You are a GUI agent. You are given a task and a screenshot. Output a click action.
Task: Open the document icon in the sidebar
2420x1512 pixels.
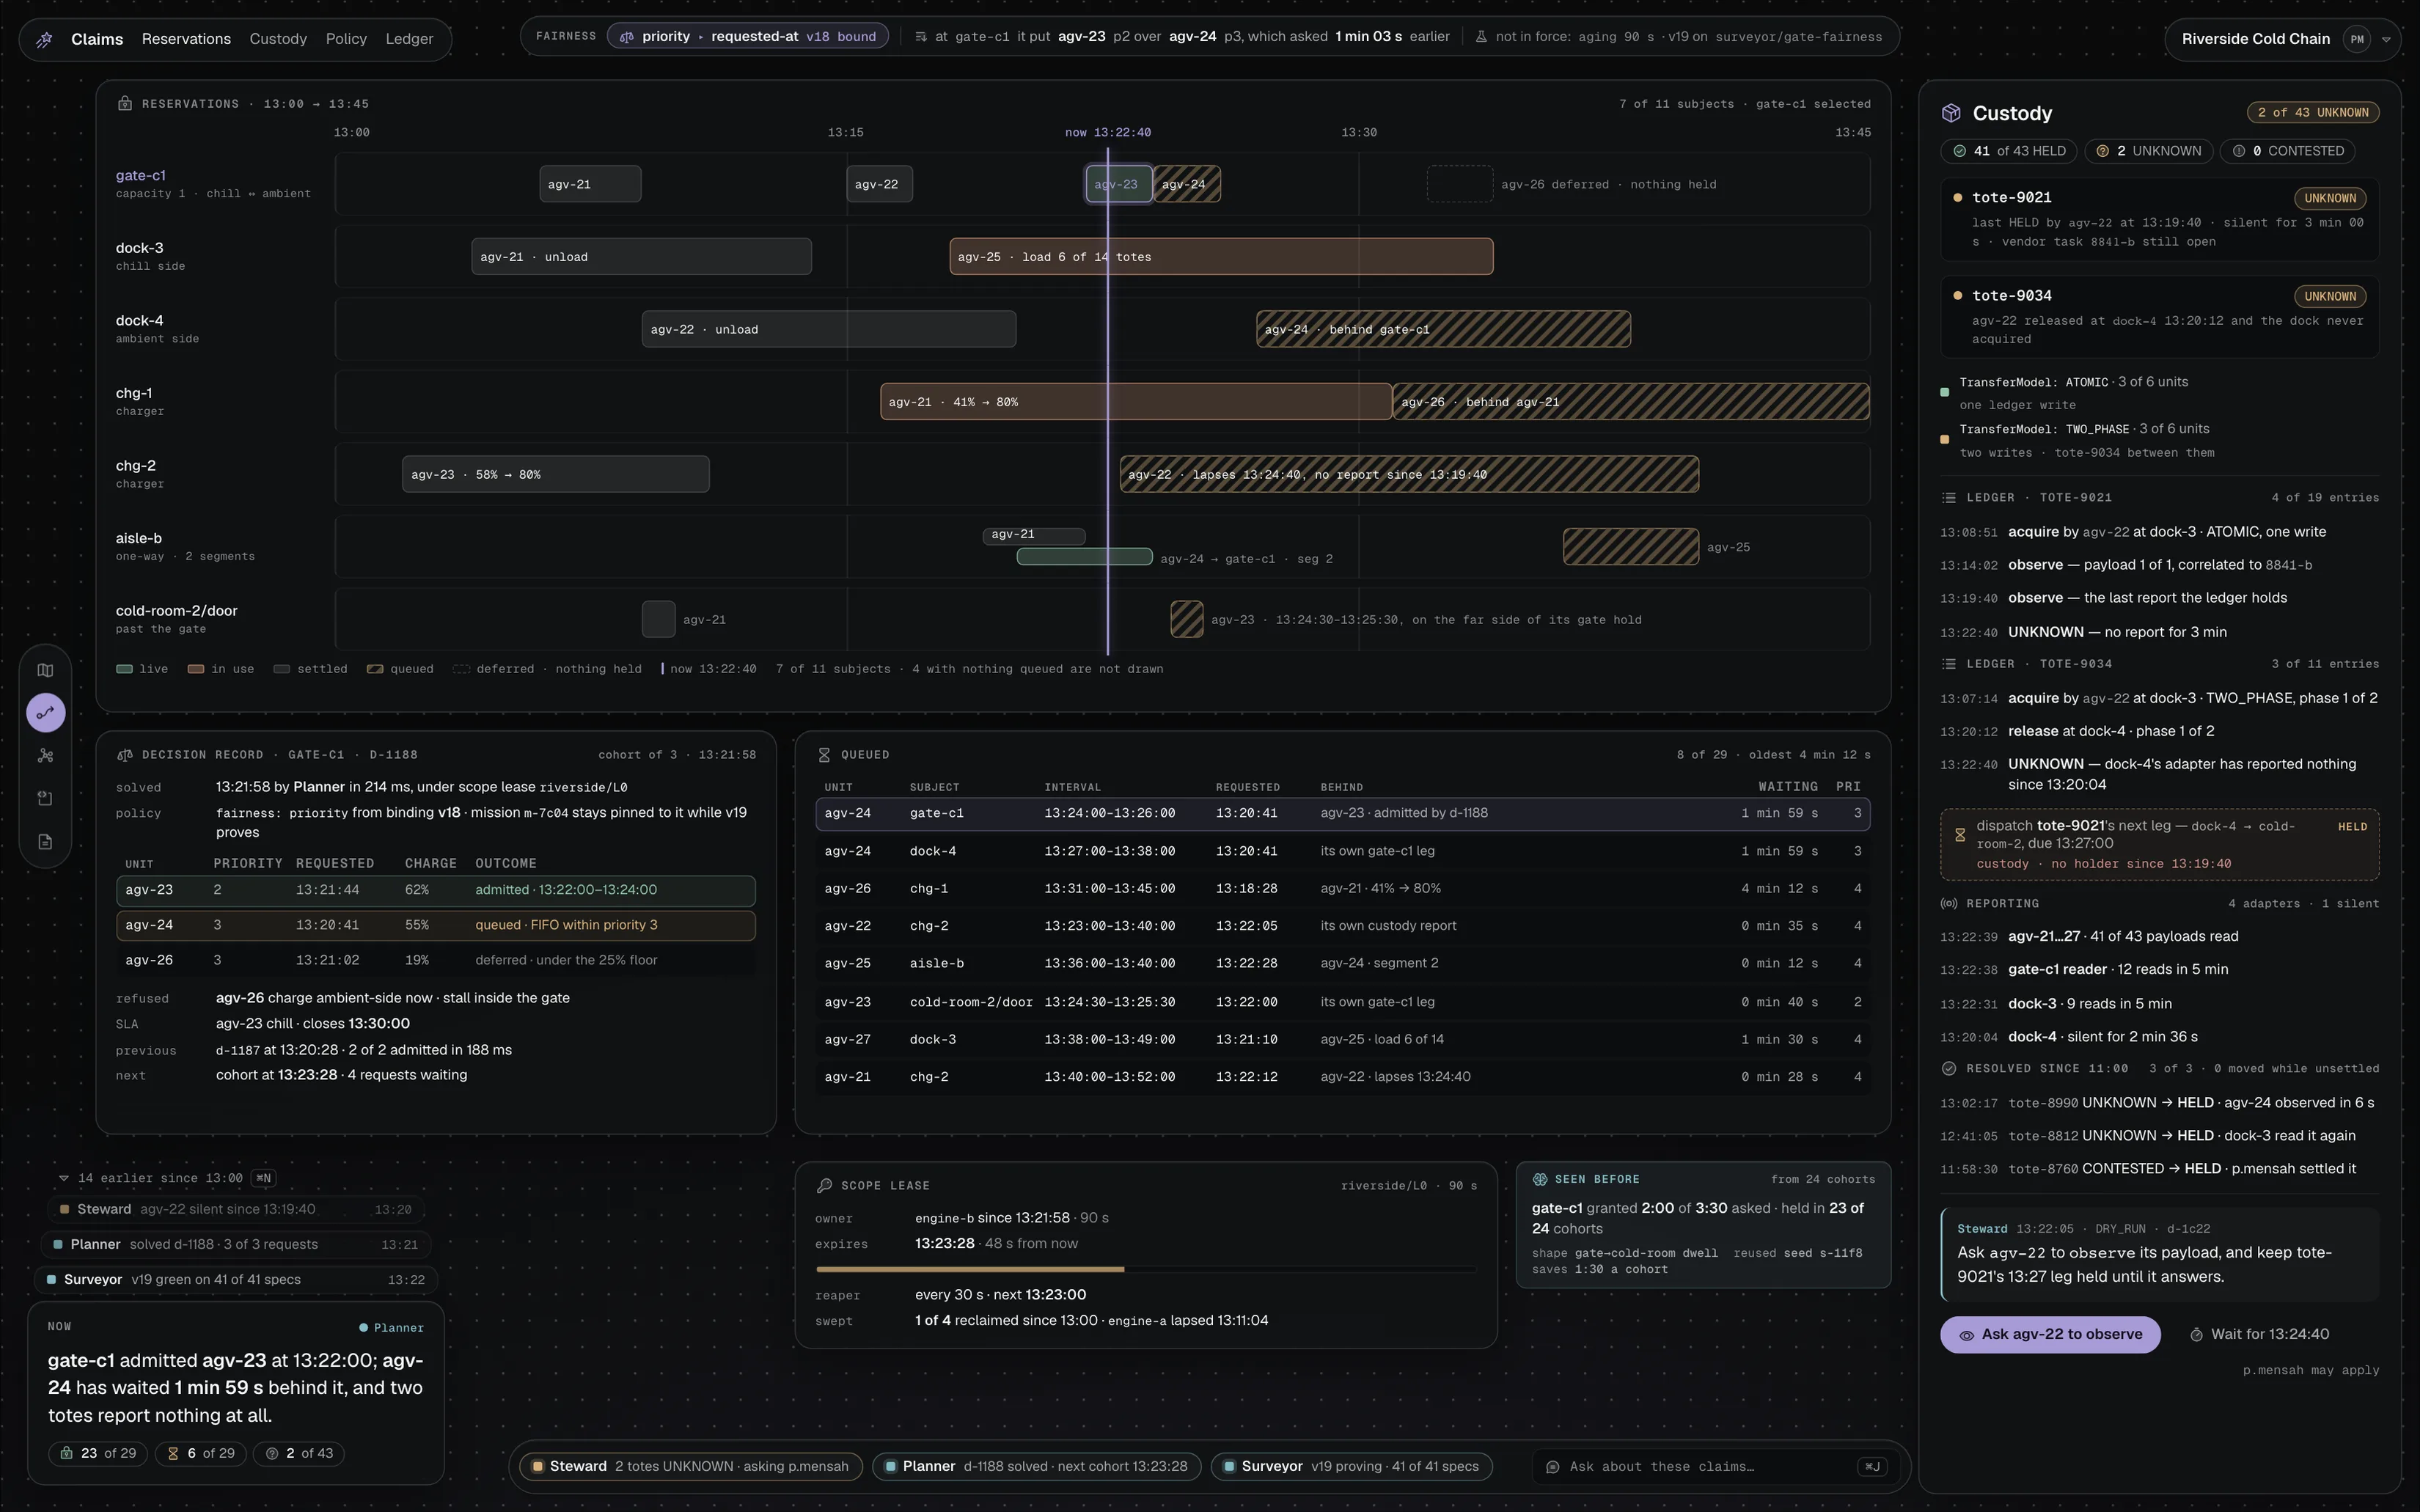45,842
